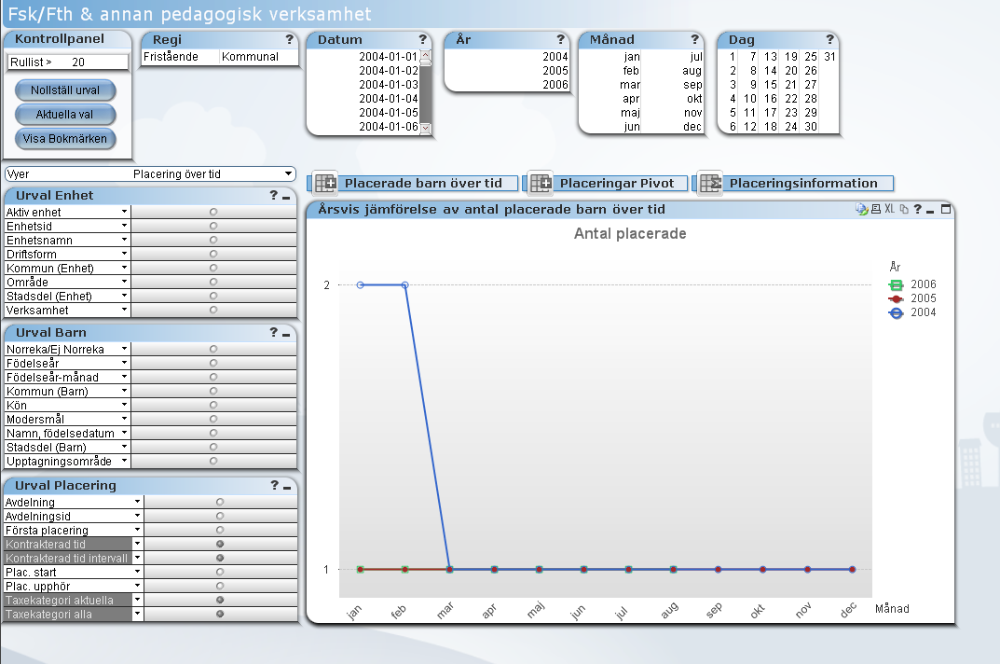
Task: Expand the Första placering dropdown
Action: pos(137,530)
